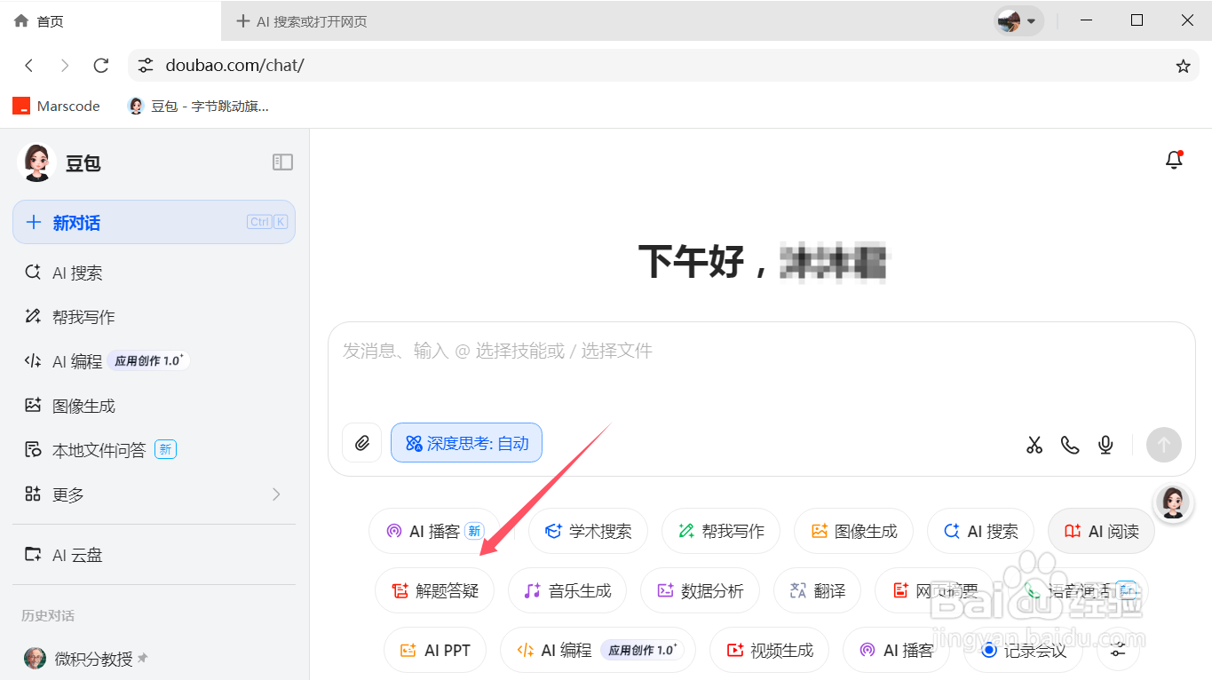Select the 音乐生成 skill chip
1212x680 pixels.
click(567, 590)
